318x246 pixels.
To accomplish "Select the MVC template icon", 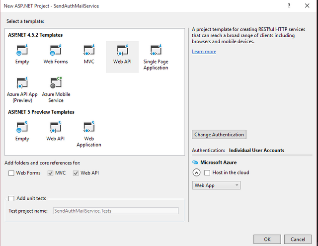I will click(x=89, y=50).
